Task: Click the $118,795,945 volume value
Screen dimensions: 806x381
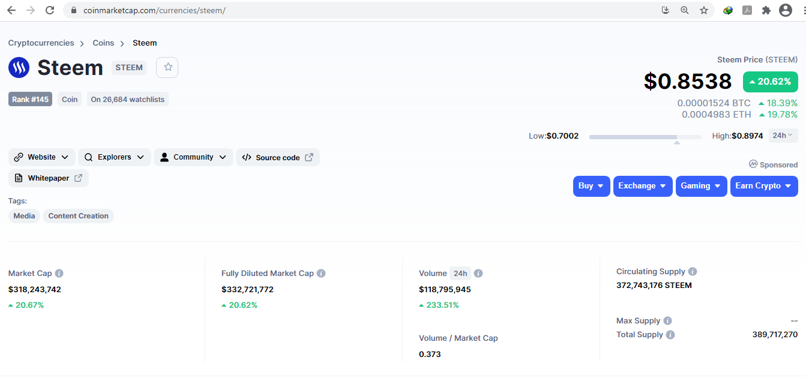Action: point(445,289)
